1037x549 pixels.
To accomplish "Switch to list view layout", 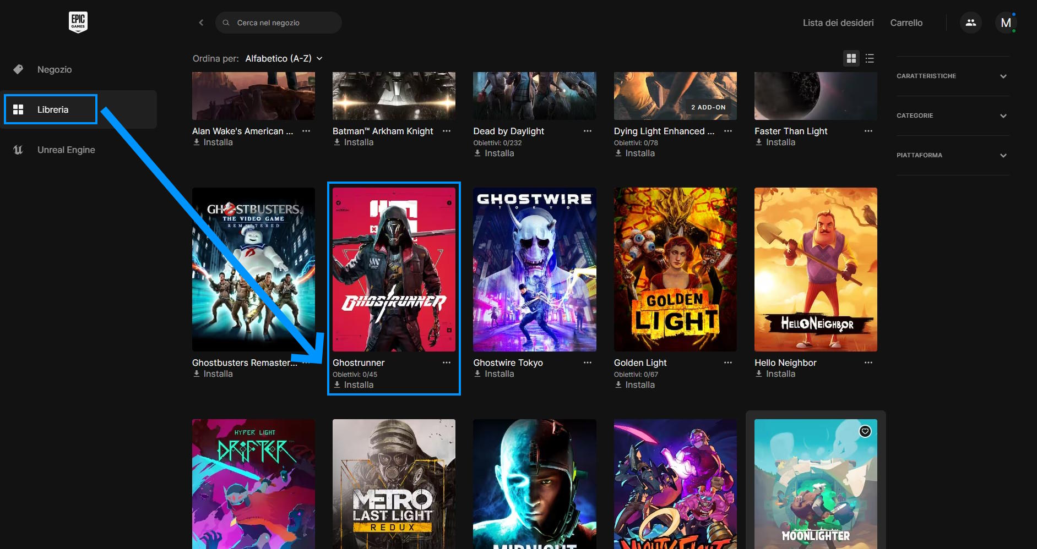I will (x=870, y=58).
